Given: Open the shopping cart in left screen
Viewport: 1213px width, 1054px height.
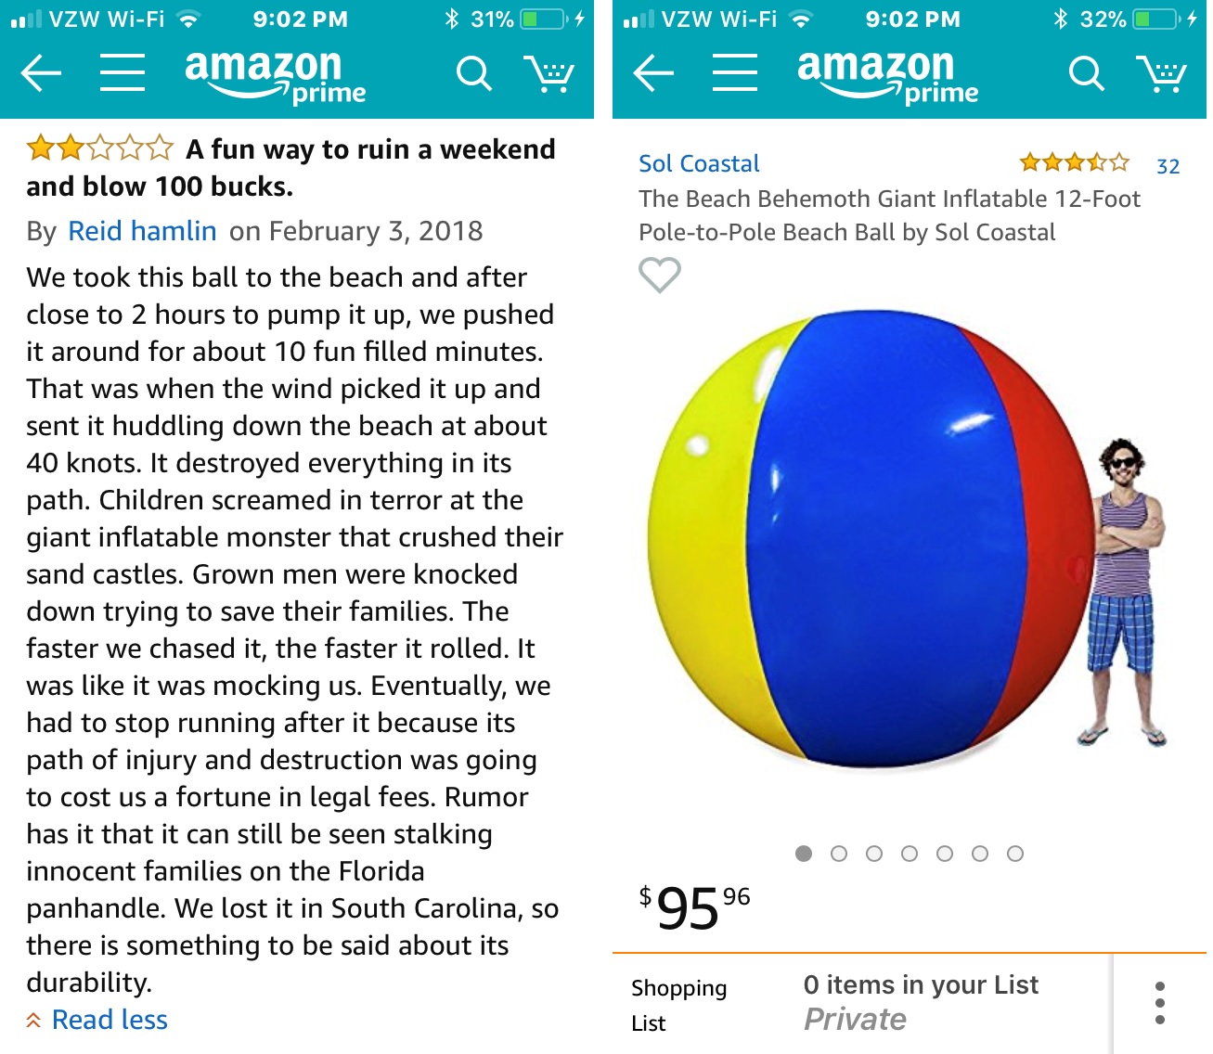Looking at the screenshot, I should point(549,73).
